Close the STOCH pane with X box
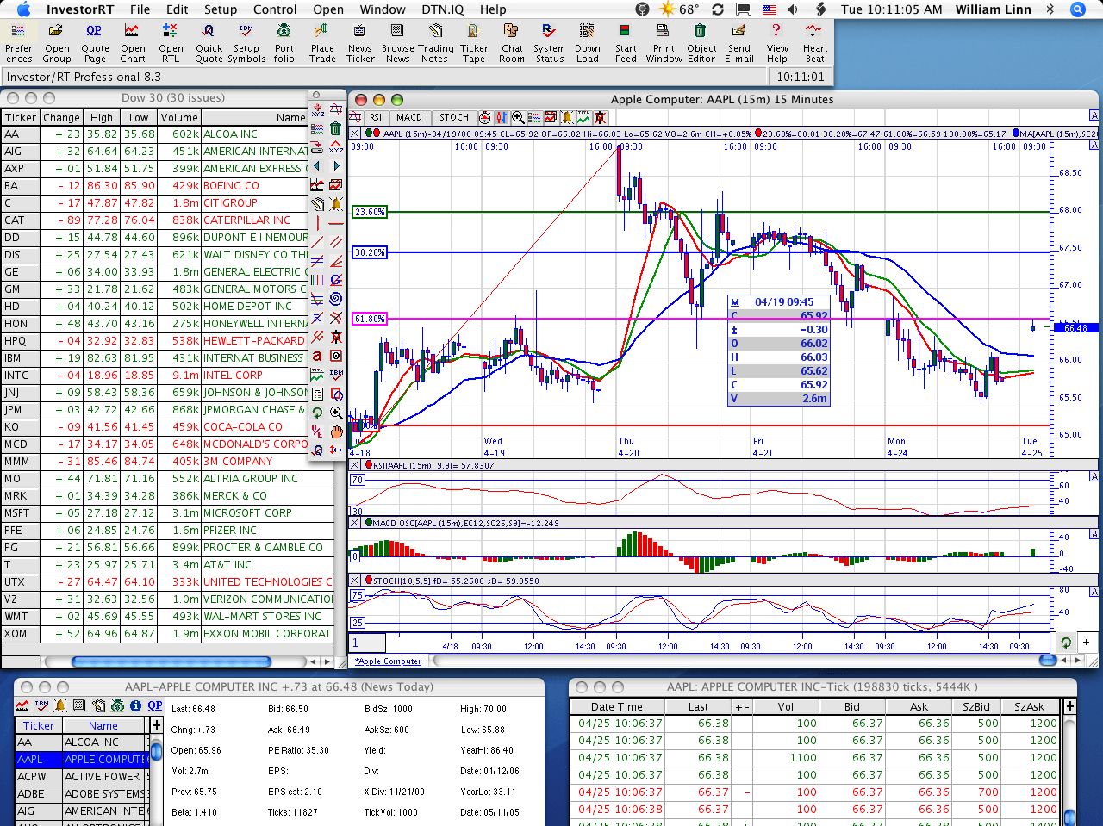This screenshot has height=826, width=1103. [356, 581]
